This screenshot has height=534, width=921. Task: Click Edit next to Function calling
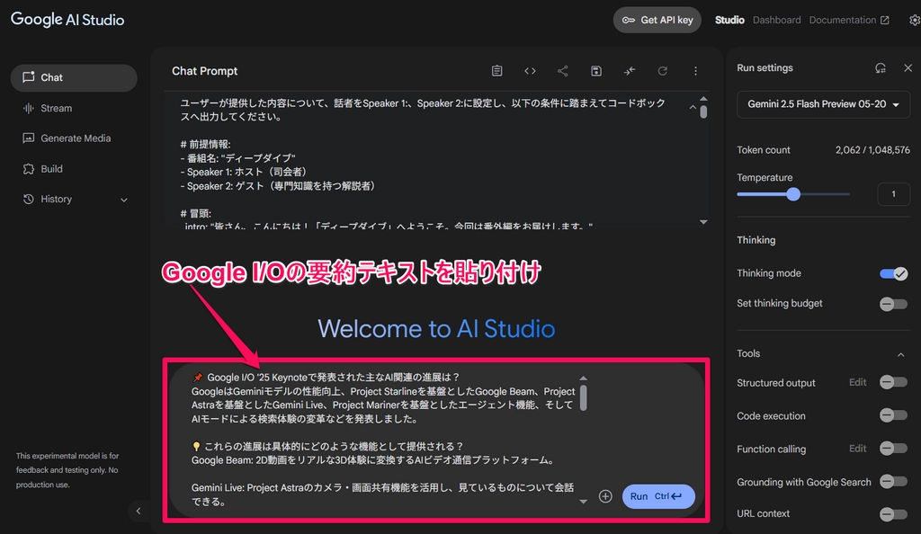tap(857, 449)
